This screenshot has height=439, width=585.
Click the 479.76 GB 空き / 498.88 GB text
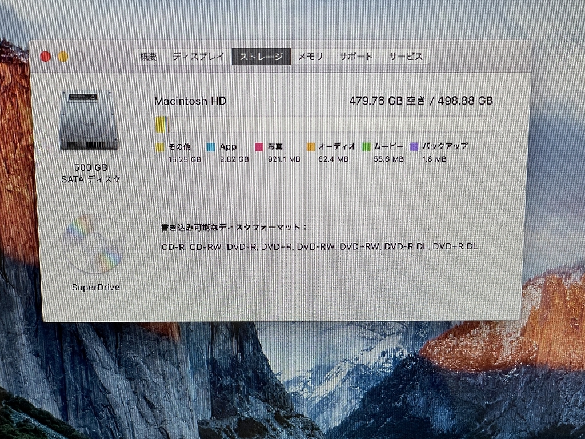(x=421, y=101)
